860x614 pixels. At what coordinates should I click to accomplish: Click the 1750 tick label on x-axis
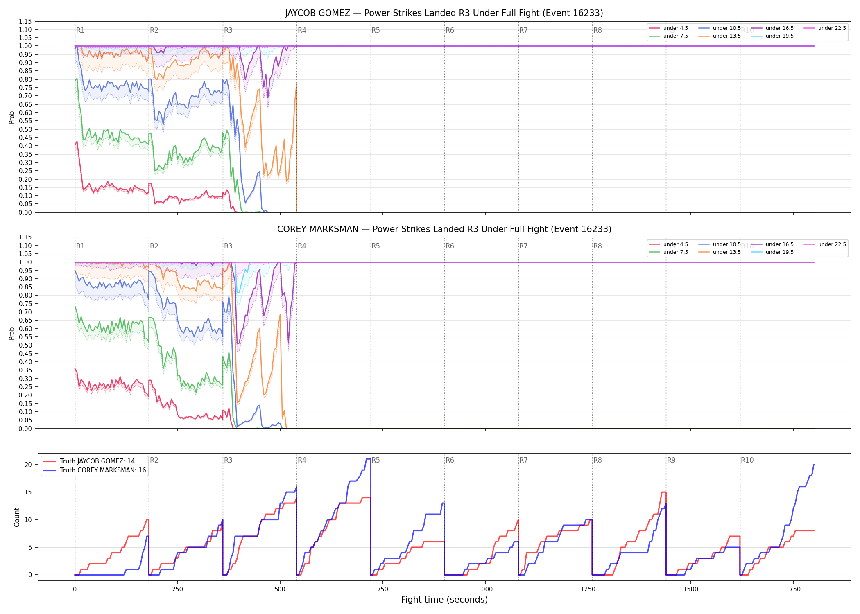pos(793,589)
